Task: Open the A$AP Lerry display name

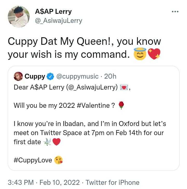Action: pos(53,12)
